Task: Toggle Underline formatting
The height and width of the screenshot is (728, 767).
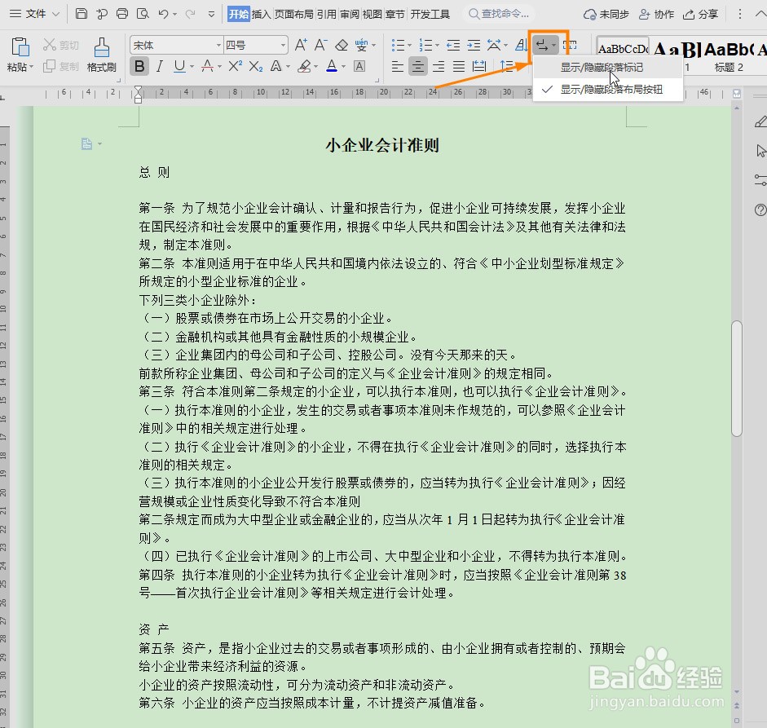Action: [x=179, y=66]
